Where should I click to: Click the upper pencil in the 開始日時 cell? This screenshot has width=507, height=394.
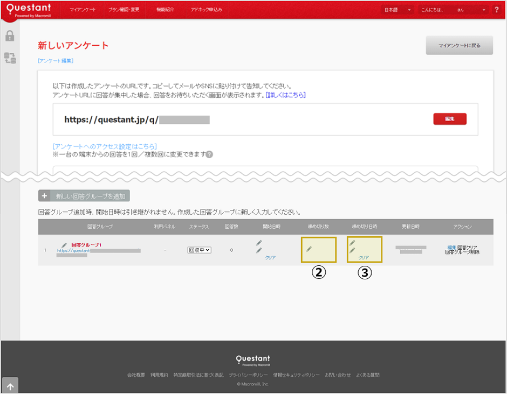pos(259,243)
